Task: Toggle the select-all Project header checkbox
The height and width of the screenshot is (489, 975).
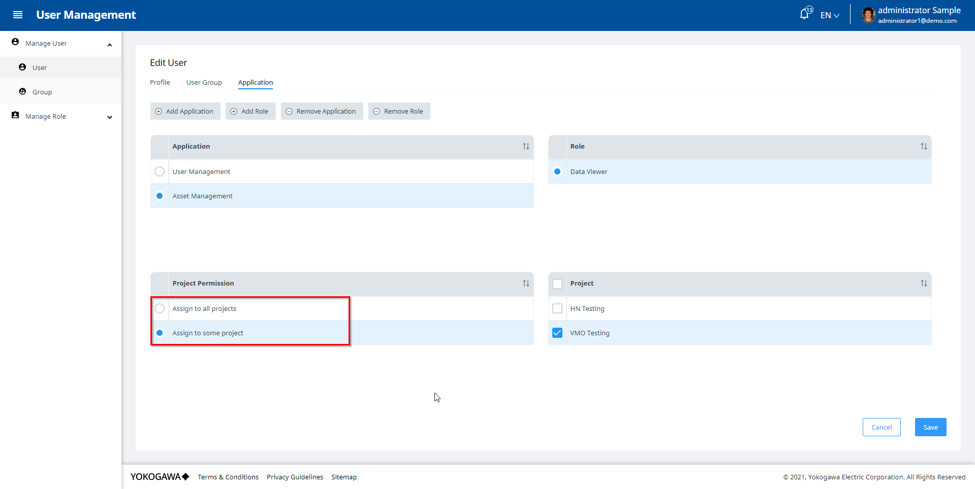Action: coord(557,284)
